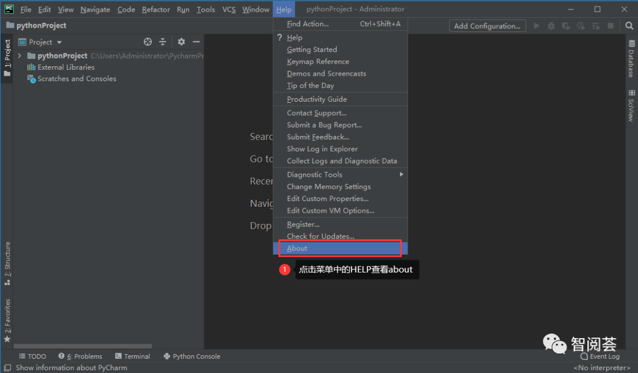
Task: Click the No interpreter status widget
Action: [x=602, y=368]
